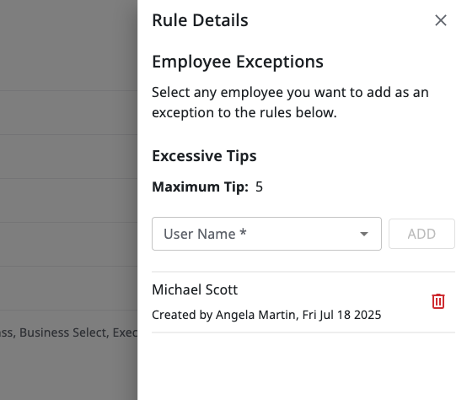
Task: Click the Created by Angela Martin line
Action: (266, 315)
